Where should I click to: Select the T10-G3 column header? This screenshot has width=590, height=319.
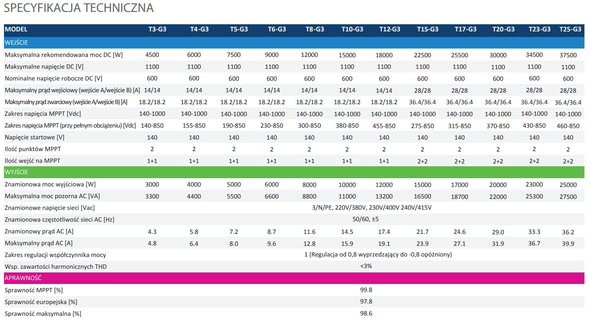[352, 29]
